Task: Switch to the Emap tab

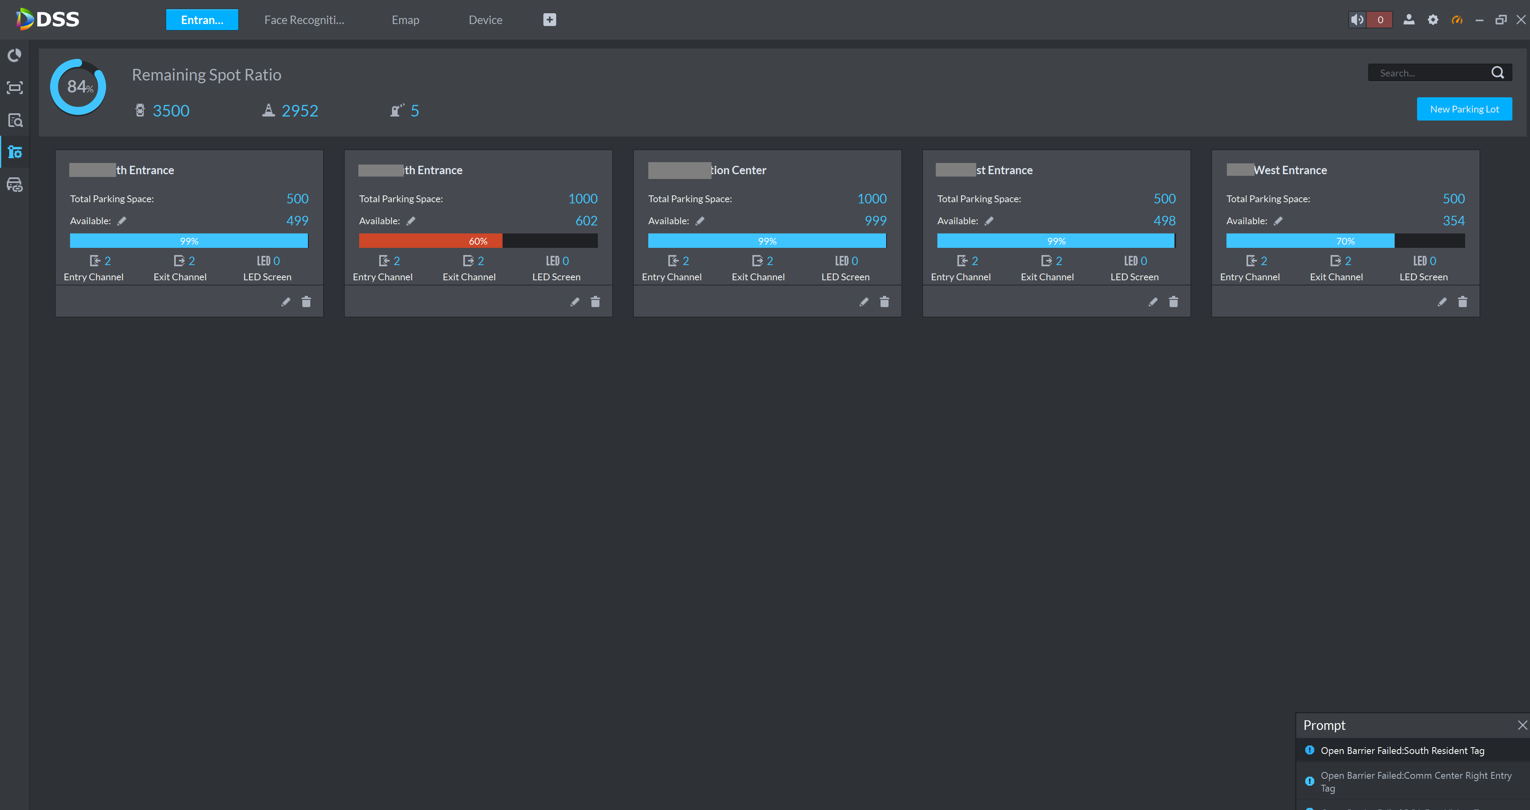Action: [x=405, y=20]
